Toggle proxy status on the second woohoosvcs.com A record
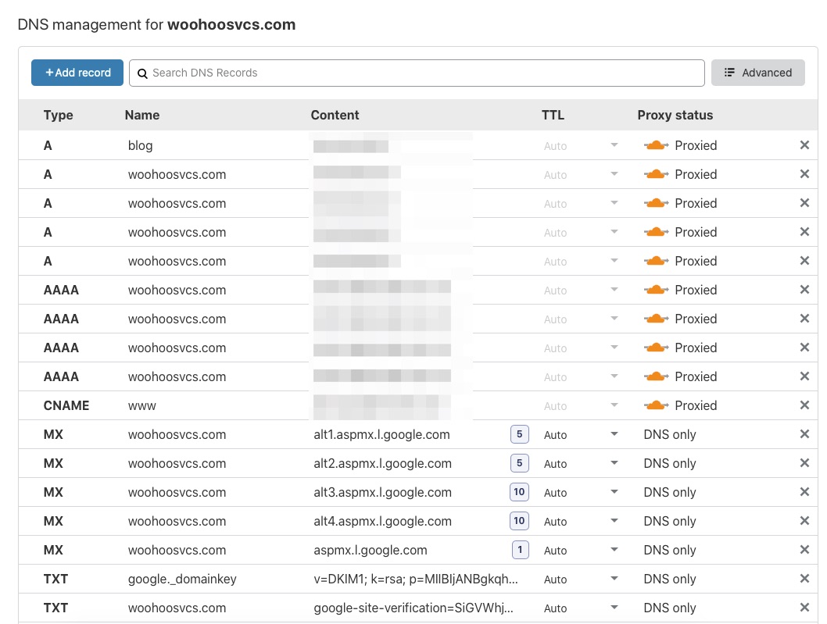 pos(657,203)
